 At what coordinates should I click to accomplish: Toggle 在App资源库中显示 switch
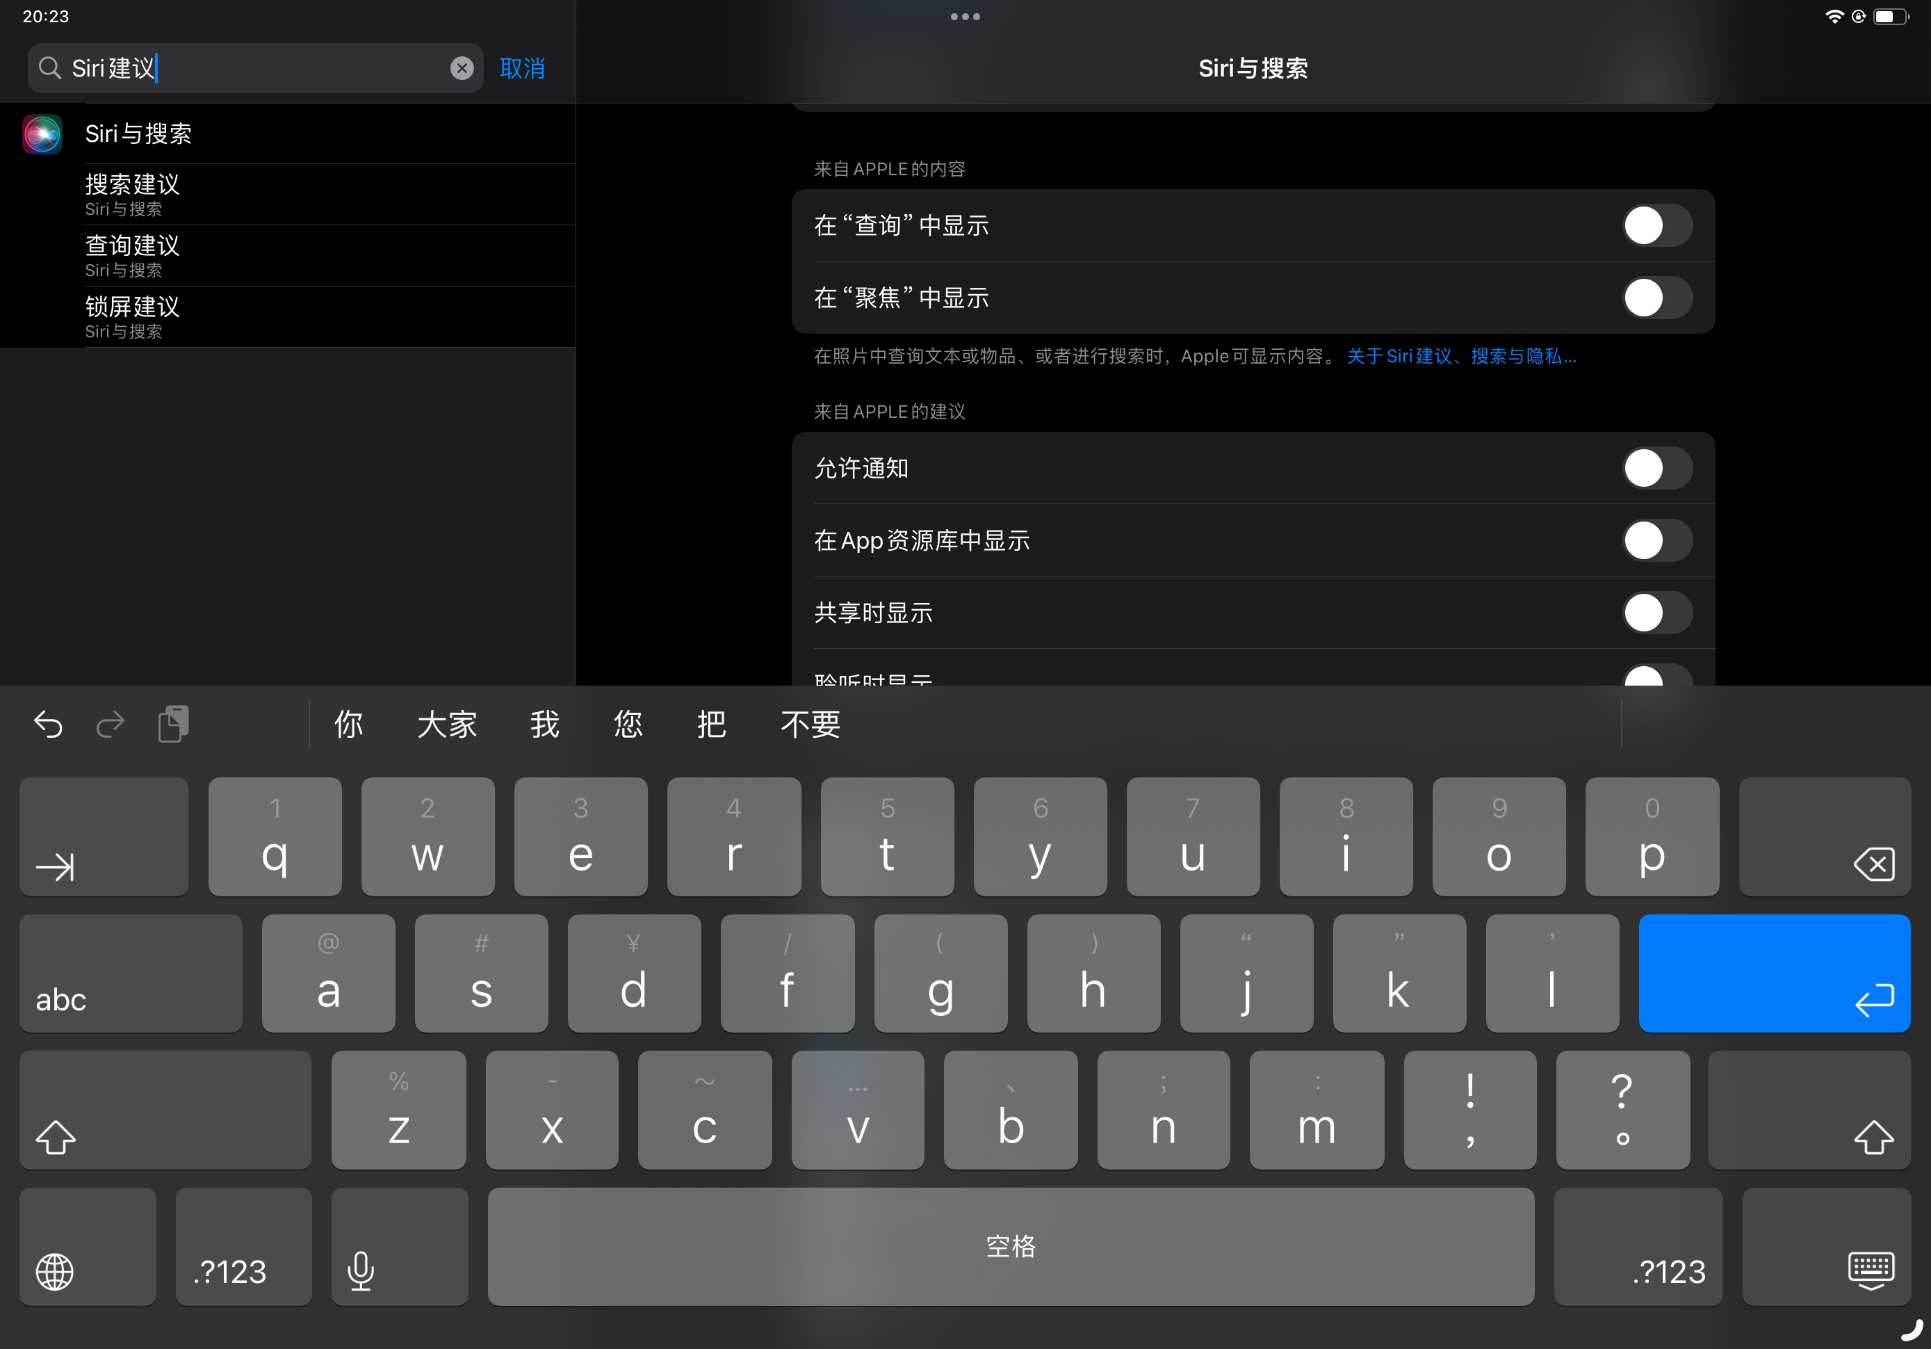[x=1657, y=540]
